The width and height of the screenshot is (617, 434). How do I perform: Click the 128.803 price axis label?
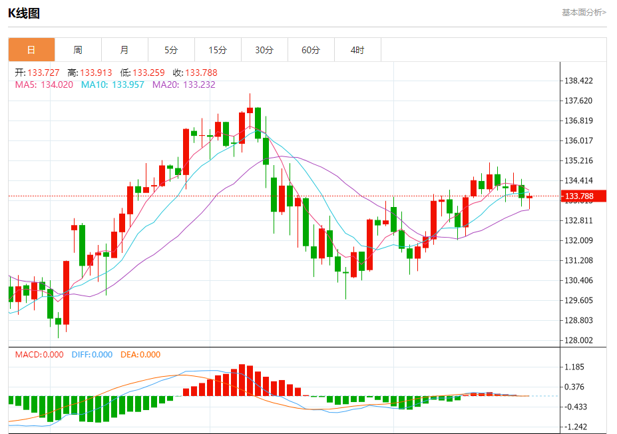point(578,320)
